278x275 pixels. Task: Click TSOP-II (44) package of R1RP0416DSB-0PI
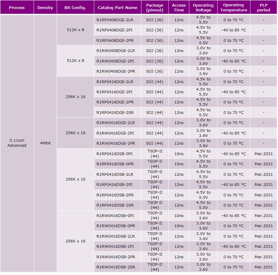pyautogui.click(x=155, y=154)
